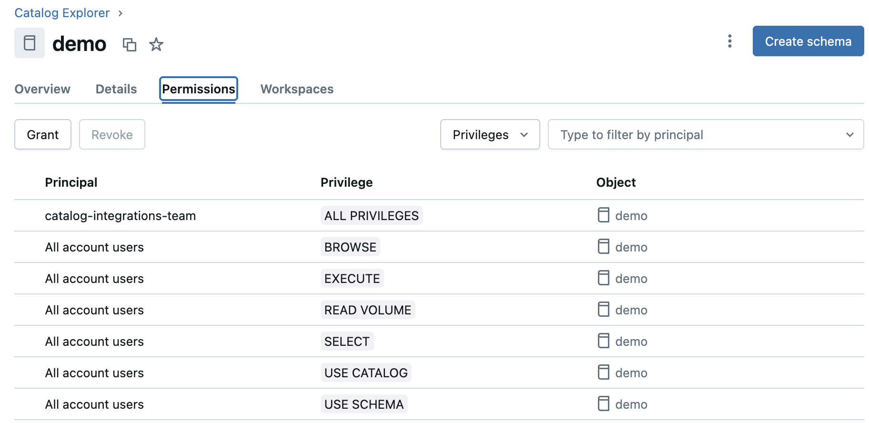The width and height of the screenshot is (869, 423).
Task: Switch to the Overview tab
Action: (x=42, y=89)
